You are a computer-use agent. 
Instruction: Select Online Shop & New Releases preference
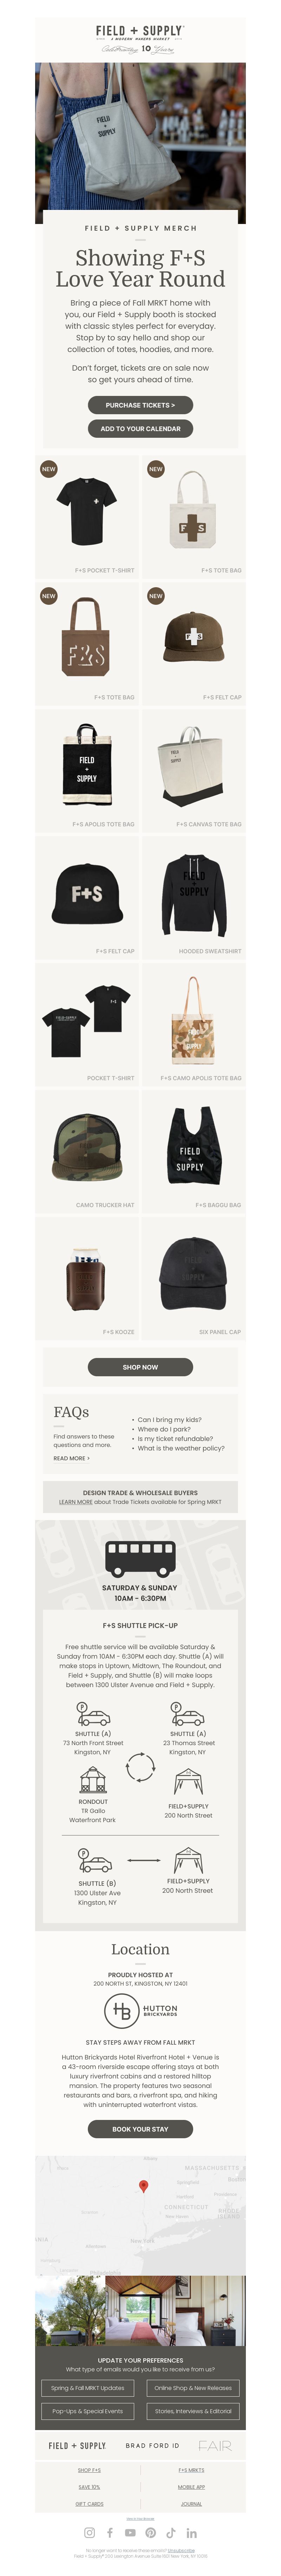[x=193, y=2388]
